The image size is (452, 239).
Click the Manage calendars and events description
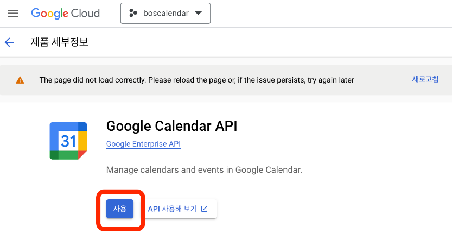[204, 170]
